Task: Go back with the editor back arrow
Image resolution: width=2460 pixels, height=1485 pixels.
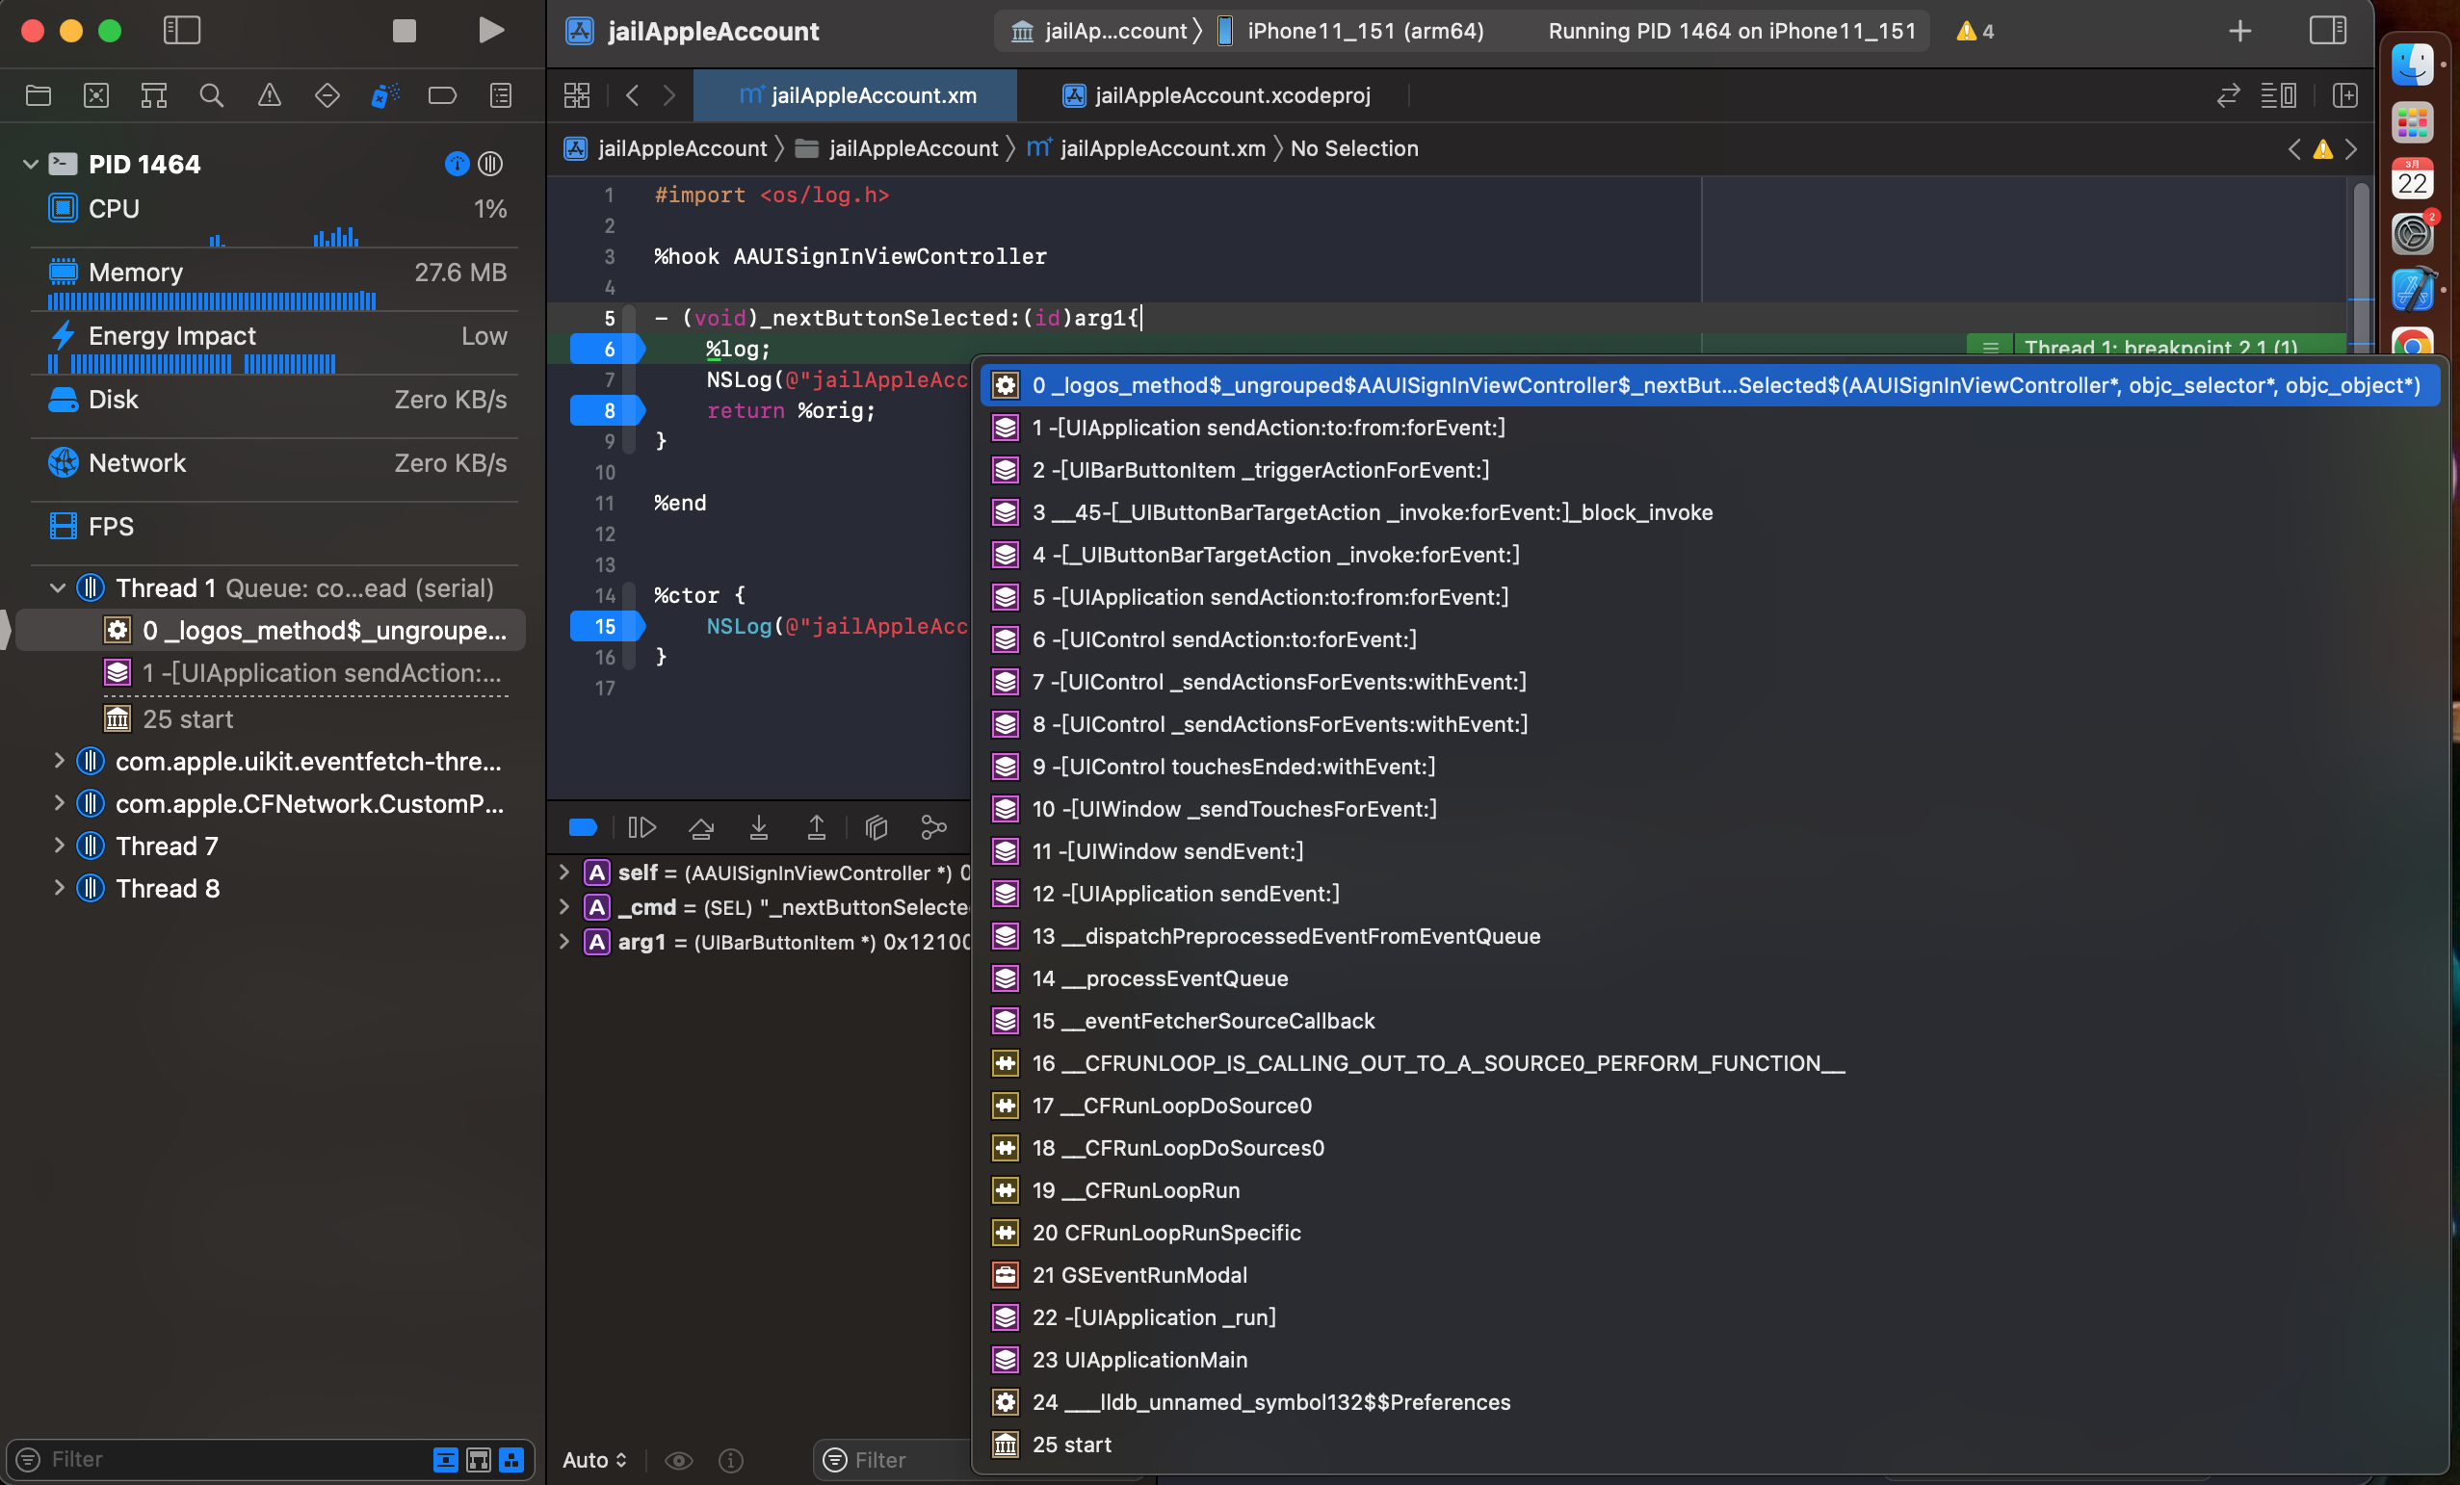Action: pyautogui.click(x=632, y=95)
